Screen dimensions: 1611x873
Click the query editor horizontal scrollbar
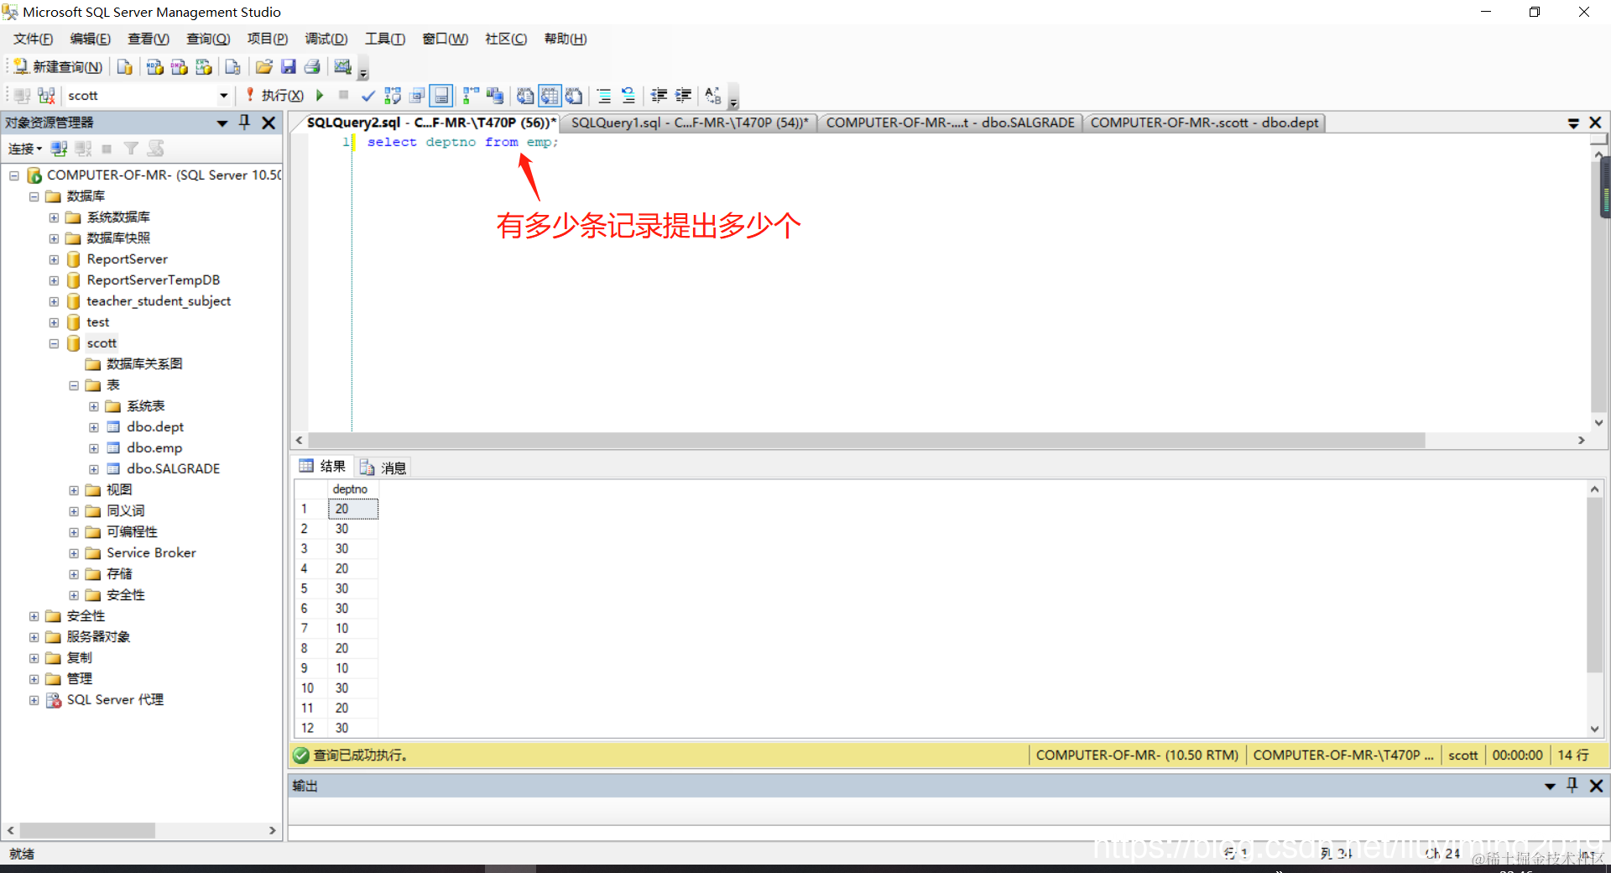pos(867,441)
